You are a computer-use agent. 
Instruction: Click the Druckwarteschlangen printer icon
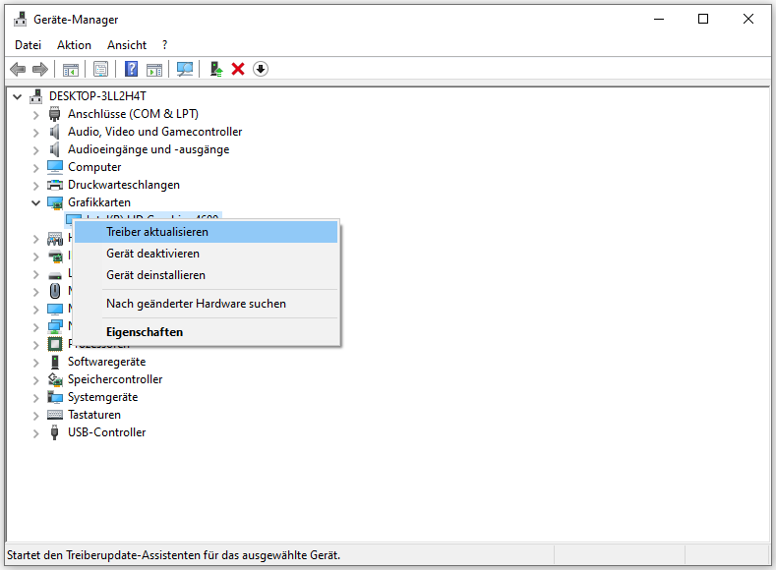55,185
